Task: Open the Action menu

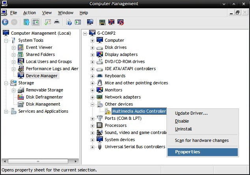Action: click(x=30, y=13)
